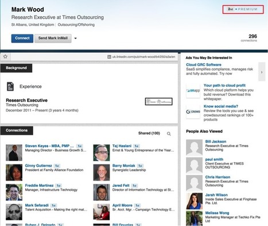Select the Connections section tab
268x226 pixels.
pyautogui.click(x=17, y=131)
